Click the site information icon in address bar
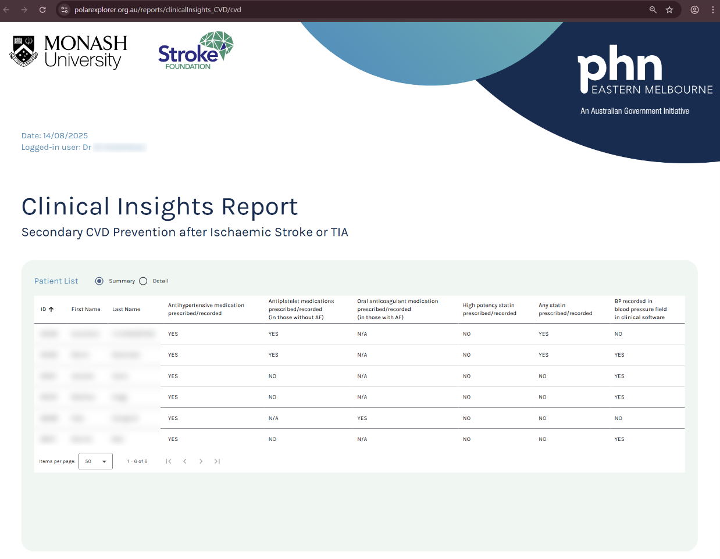 pyautogui.click(x=65, y=10)
